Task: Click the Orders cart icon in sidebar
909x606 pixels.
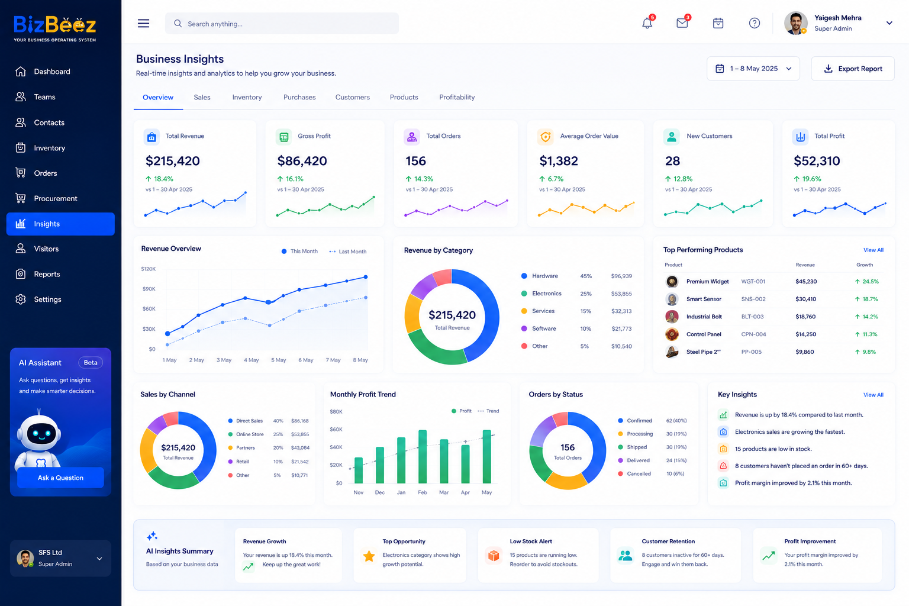Action: [21, 173]
